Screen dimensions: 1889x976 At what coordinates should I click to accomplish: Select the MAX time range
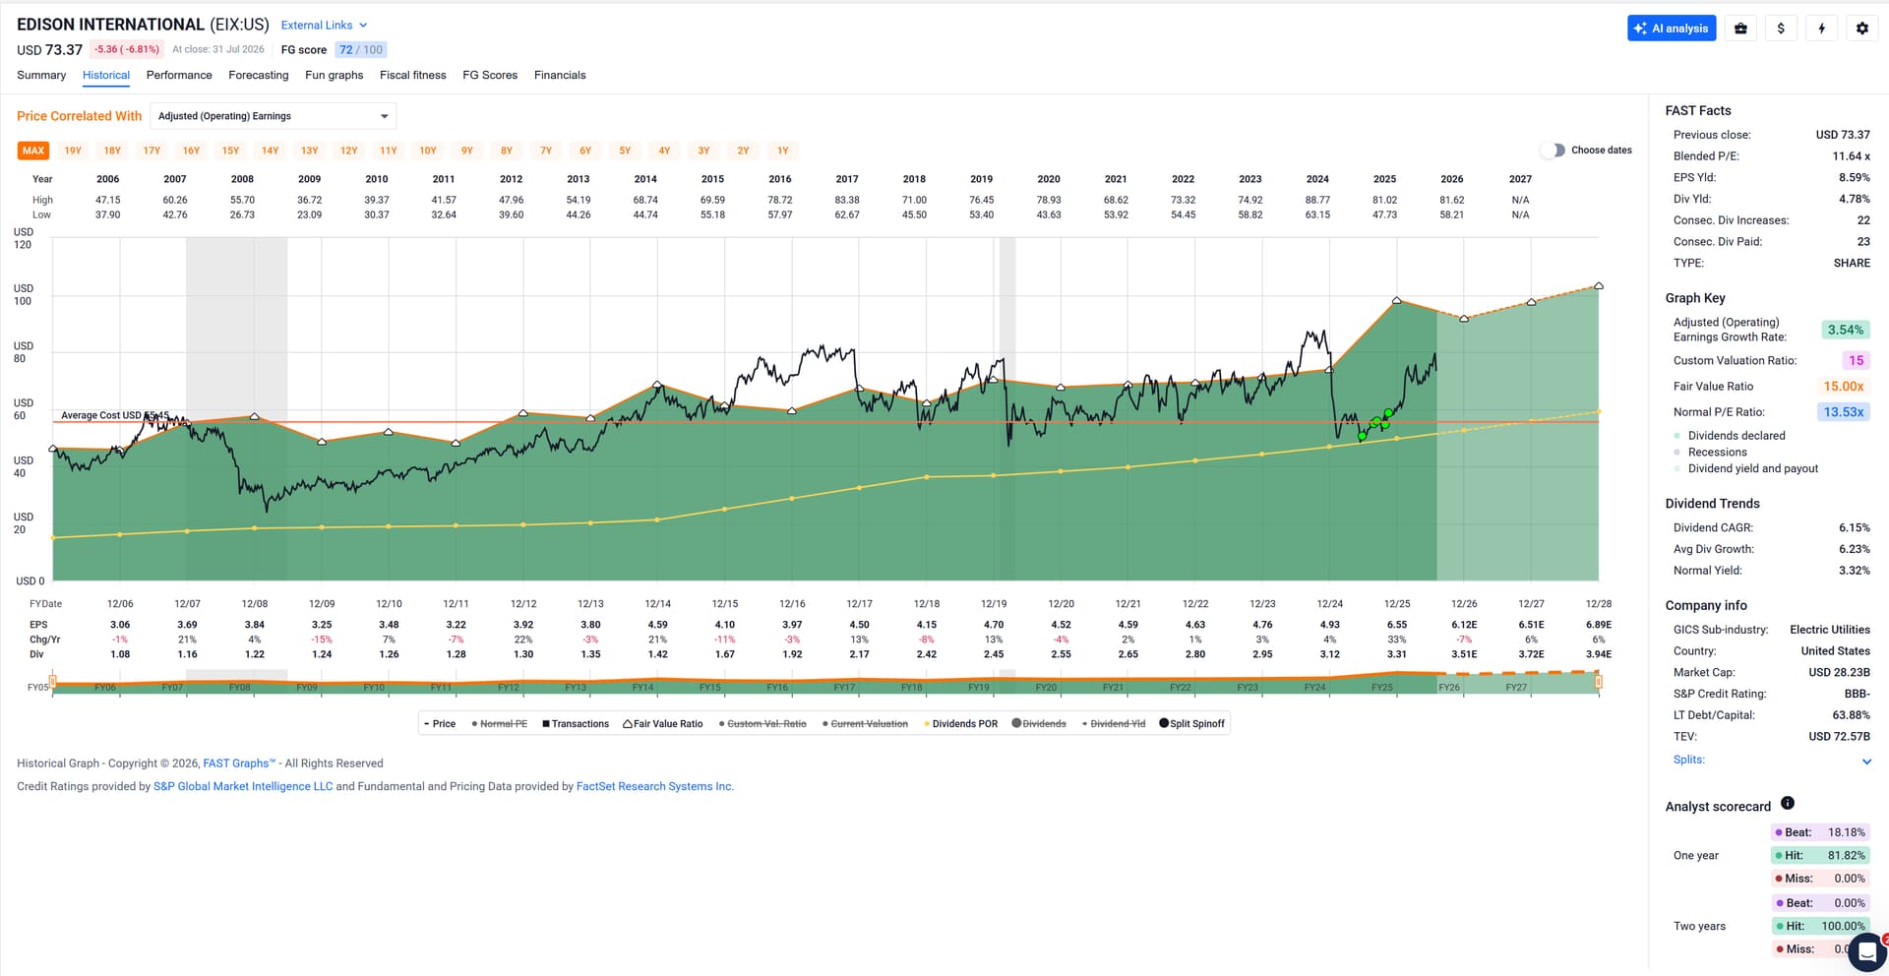coord(33,151)
